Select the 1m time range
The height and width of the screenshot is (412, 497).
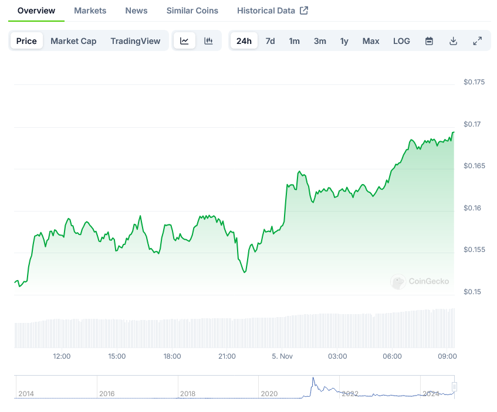[x=294, y=41]
